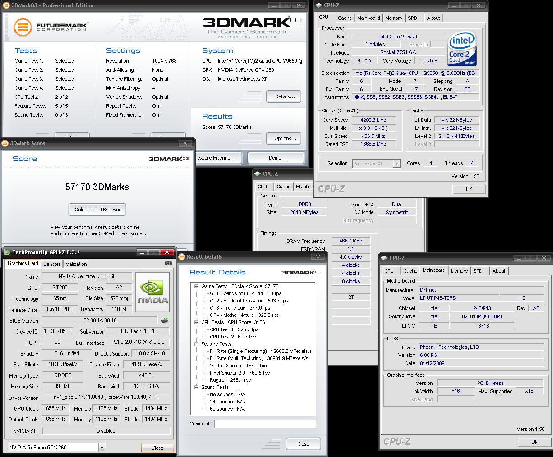Open the GPU-Z graphics card selector dropdown
Screen dimensions: 553x457
click(102, 448)
